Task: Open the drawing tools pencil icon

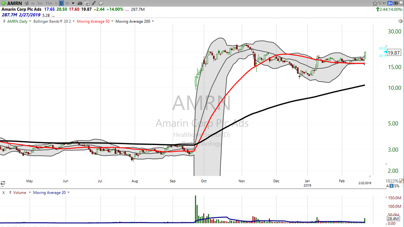Action: (x=94, y=3)
